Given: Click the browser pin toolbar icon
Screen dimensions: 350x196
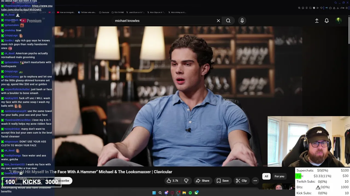Looking at the screenshot, I should click(307, 8).
